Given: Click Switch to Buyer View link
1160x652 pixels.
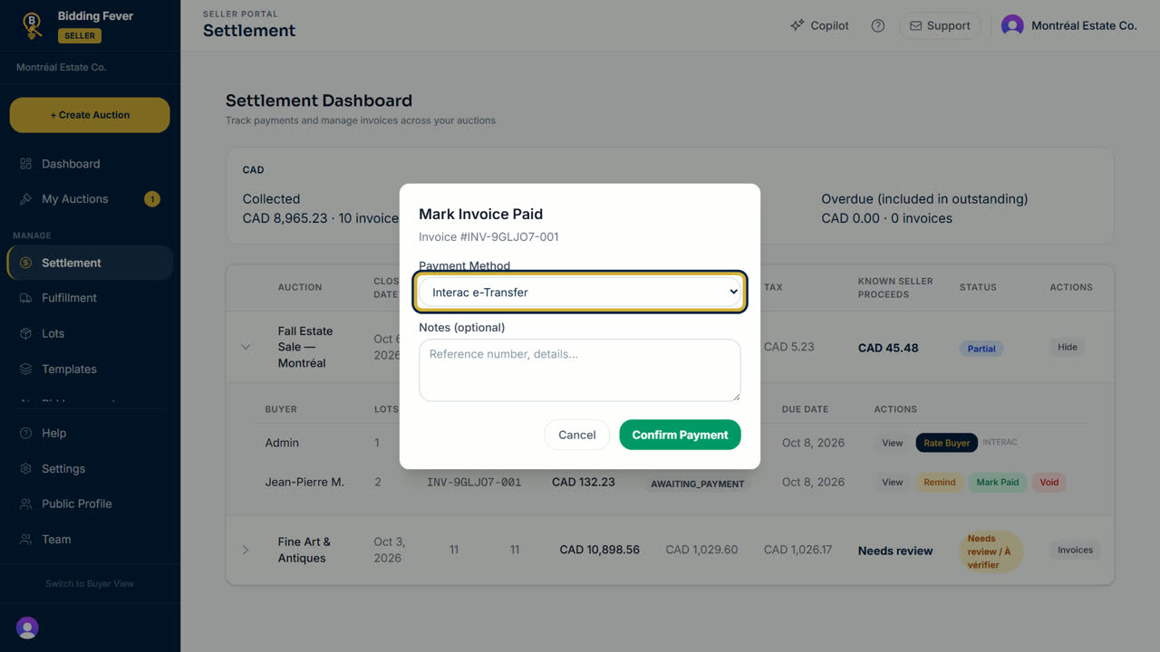Looking at the screenshot, I should [x=90, y=584].
